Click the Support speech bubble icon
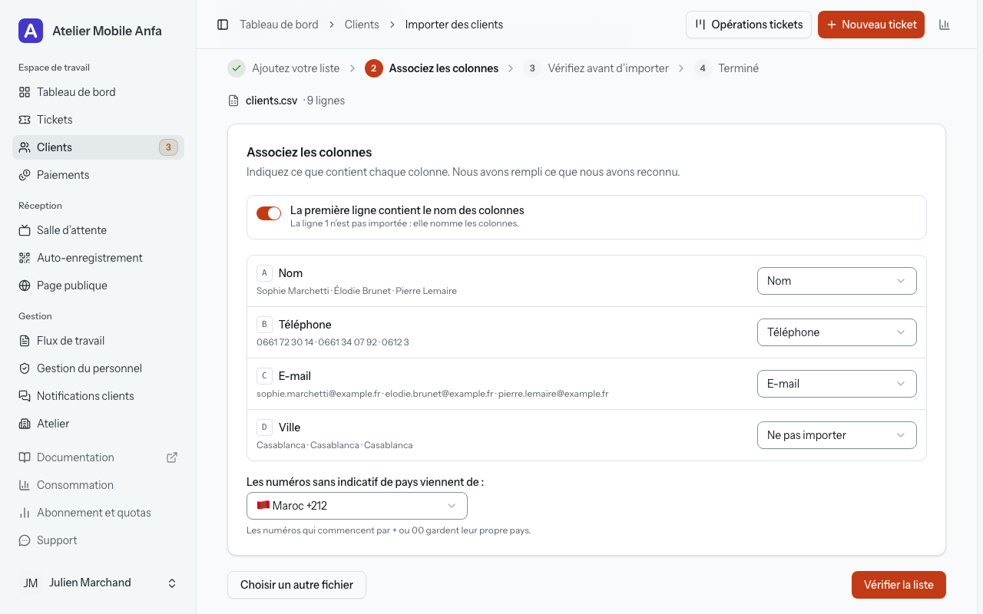This screenshot has height=614, width=983. pos(25,540)
